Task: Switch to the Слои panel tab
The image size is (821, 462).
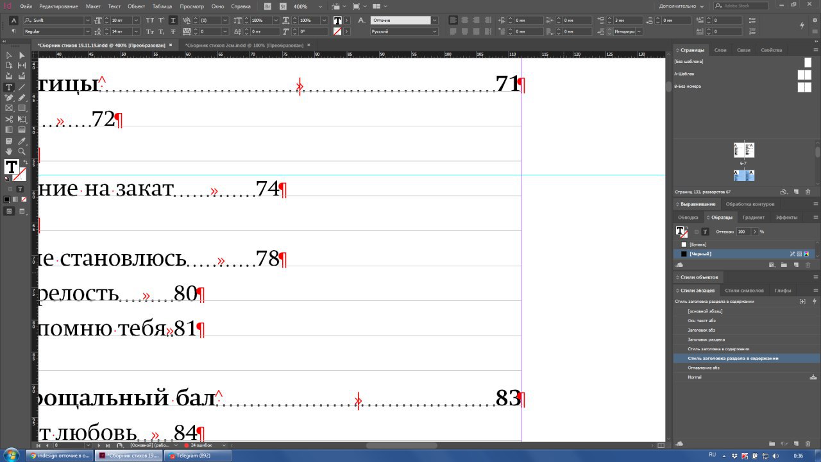Action: [720, 49]
